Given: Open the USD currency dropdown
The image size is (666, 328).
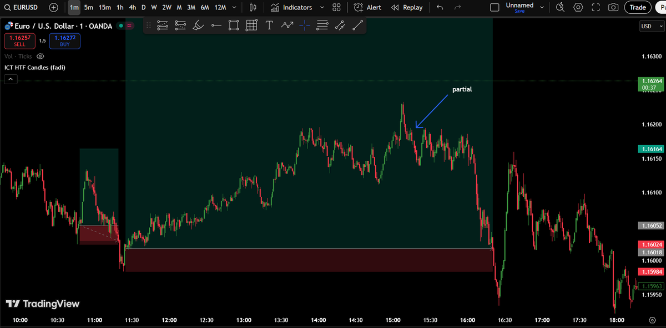Looking at the screenshot, I should (x=652, y=25).
